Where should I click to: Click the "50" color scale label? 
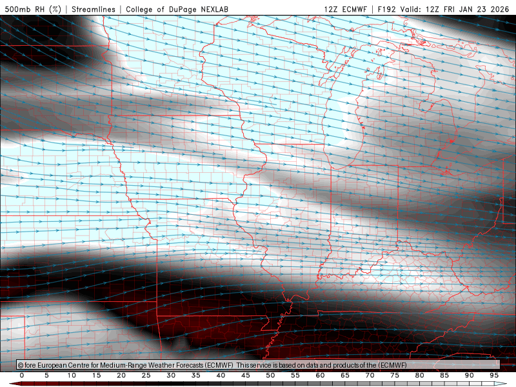click(x=270, y=375)
